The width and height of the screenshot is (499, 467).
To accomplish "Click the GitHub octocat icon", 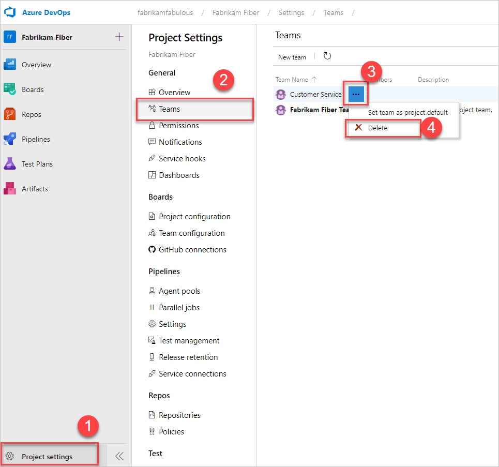I will tap(152, 249).
